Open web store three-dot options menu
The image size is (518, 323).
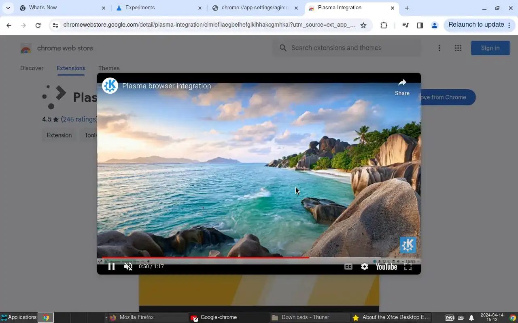click(439, 48)
